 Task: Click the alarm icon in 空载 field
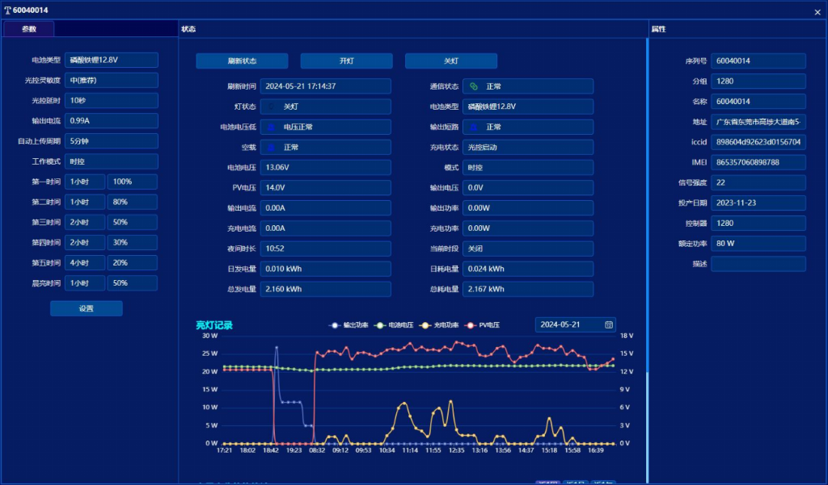(272, 148)
